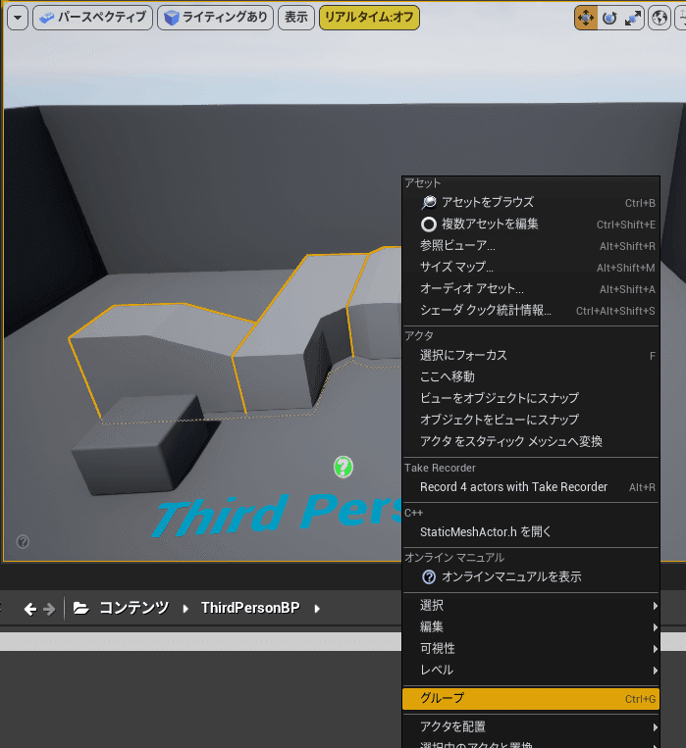The width and height of the screenshot is (686, 748).
Task: Click the help icon beside オンラインマニュアルを表示
Action: pos(429,577)
